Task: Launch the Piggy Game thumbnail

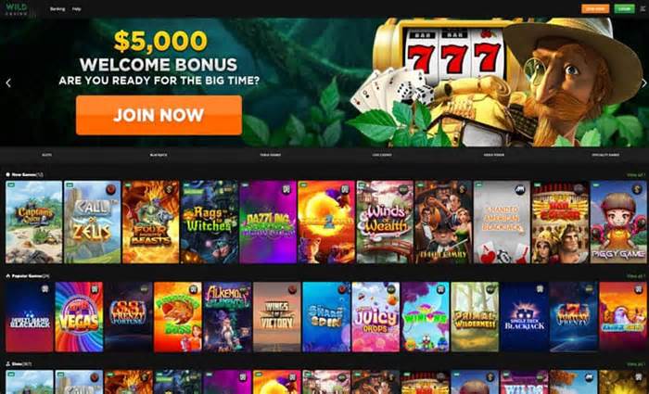Action: pos(618,222)
